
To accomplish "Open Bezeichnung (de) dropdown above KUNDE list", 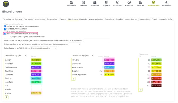I will tap(83, 55).
